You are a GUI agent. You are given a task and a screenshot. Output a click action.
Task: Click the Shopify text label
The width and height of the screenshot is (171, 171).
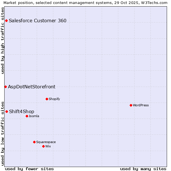click(54, 99)
